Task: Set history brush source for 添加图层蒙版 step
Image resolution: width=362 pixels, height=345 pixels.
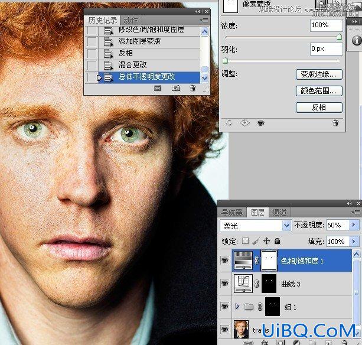Action: point(92,41)
